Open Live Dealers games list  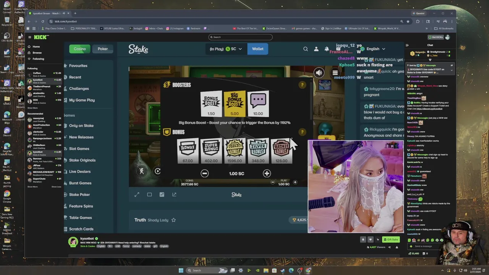pos(79,171)
